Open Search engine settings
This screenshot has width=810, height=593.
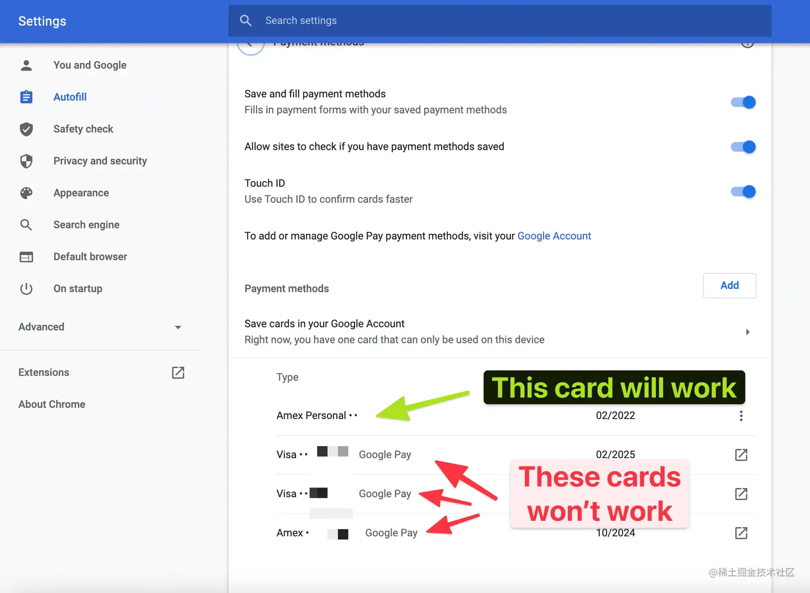(x=87, y=225)
